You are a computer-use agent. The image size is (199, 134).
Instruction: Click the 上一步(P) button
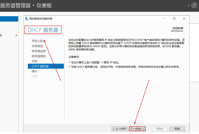(120, 129)
